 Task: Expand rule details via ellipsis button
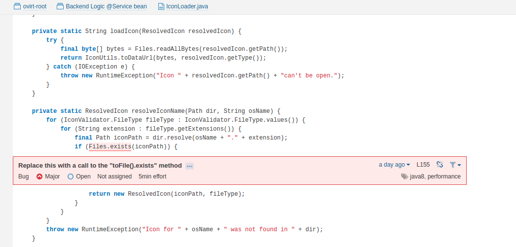pos(189,166)
